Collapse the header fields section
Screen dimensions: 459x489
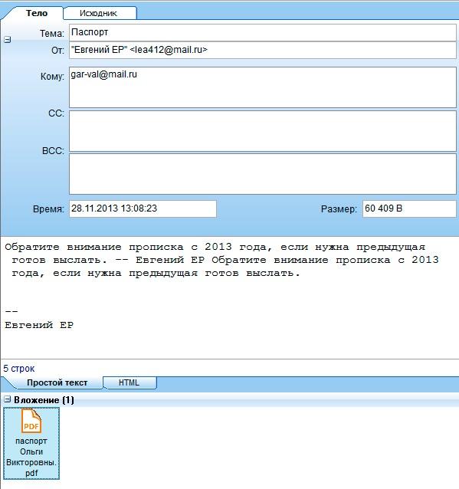click(8, 40)
